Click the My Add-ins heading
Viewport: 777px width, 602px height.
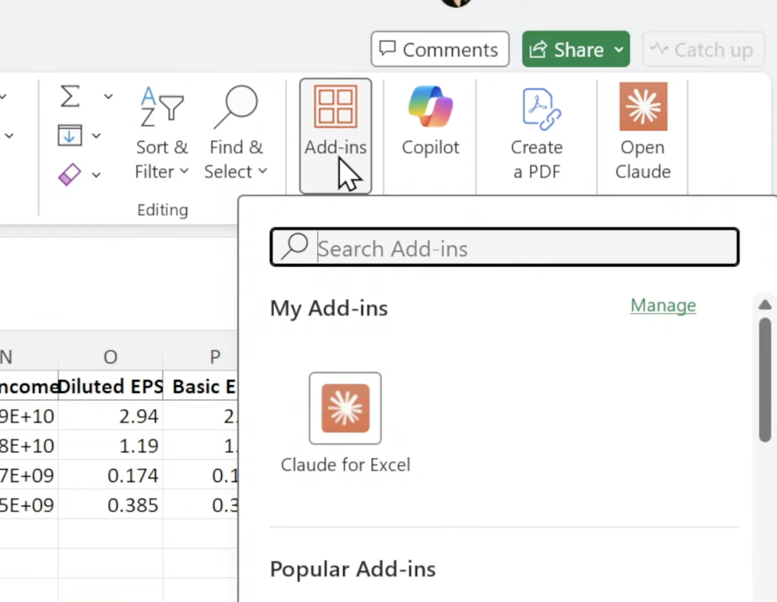pyautogui.click(x=329, y=308)
